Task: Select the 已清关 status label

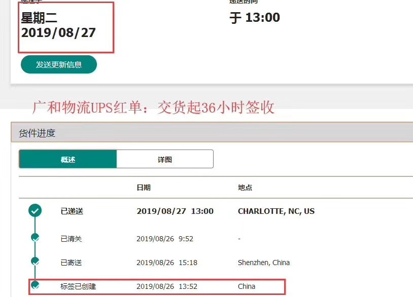Action: point(71,239)
